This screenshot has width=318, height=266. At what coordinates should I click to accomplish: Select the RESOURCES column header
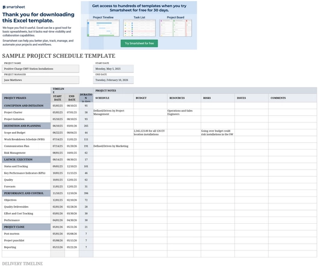coord(184,98)
